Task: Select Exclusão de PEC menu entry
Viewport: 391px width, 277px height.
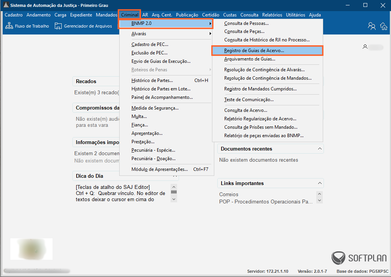Action: (166, 53)
